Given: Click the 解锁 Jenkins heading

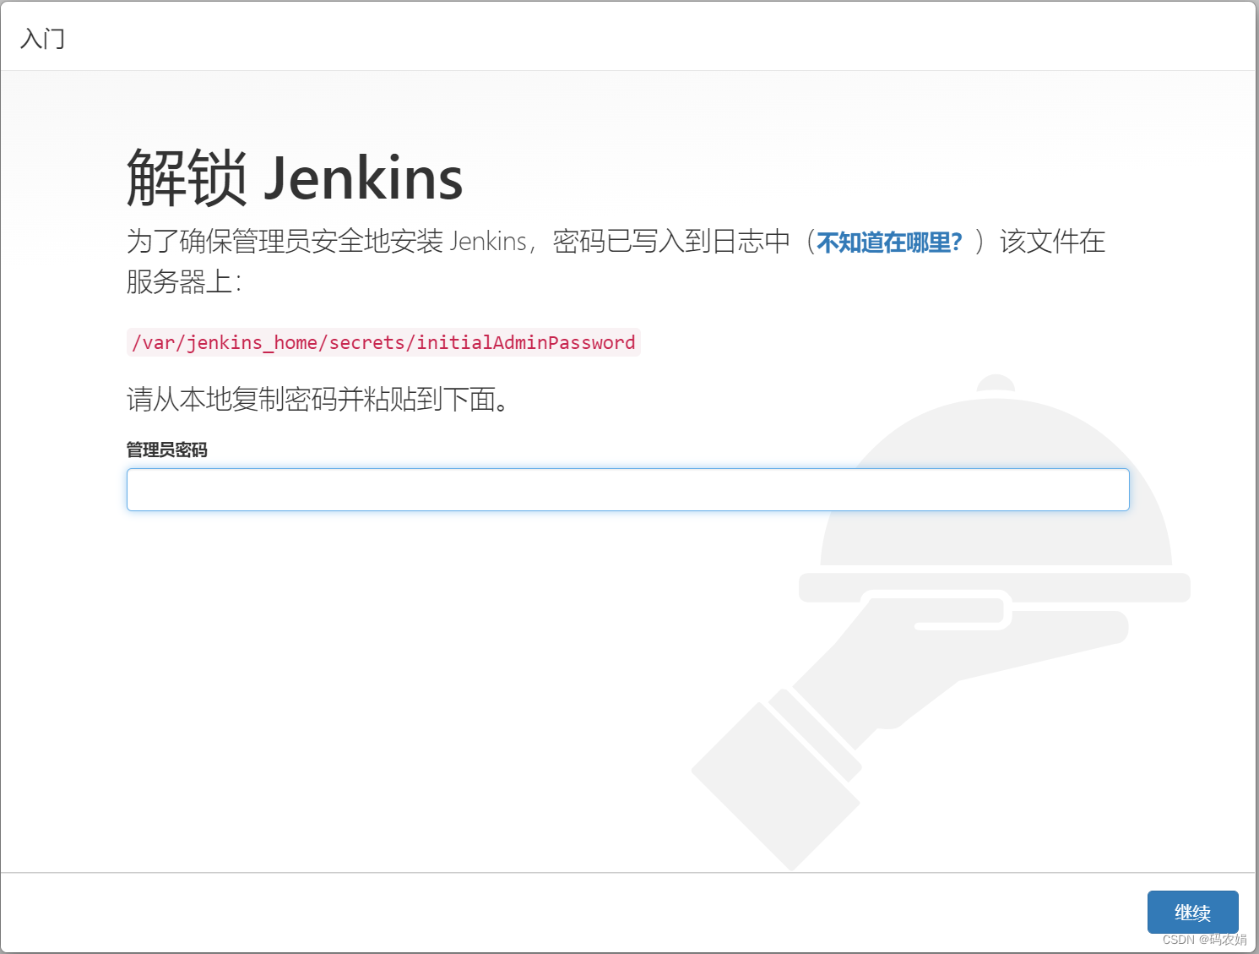Looking at the screenshot, I should pos(295,177).
